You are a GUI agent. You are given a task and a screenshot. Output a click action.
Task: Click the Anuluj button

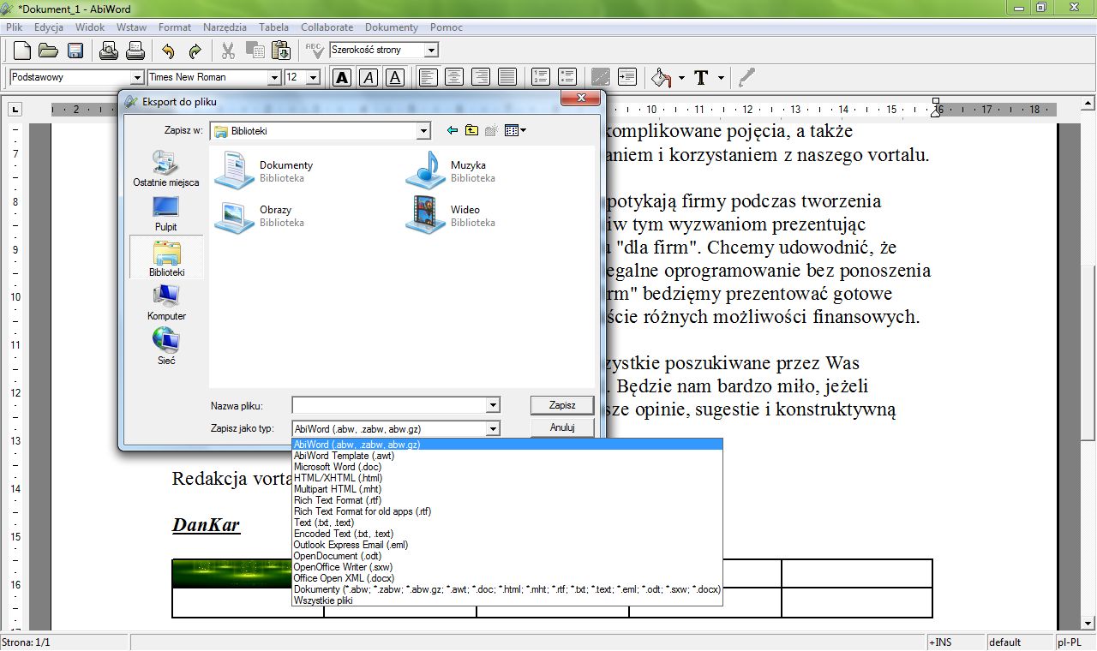tap(562, 427)
